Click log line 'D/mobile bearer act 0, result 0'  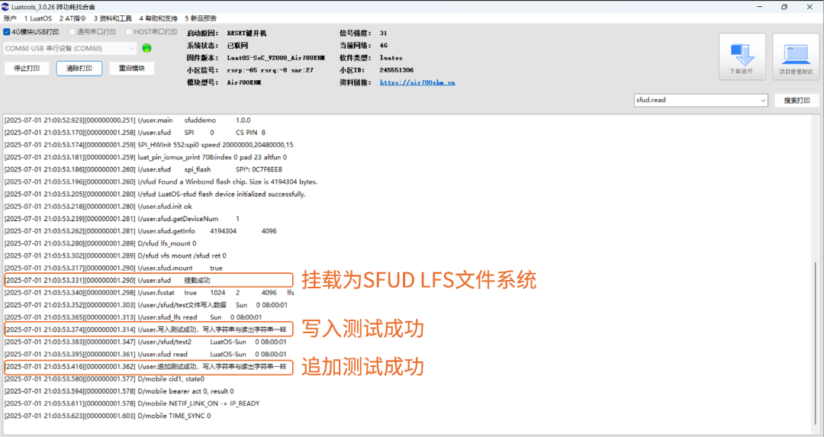point(119,391)
